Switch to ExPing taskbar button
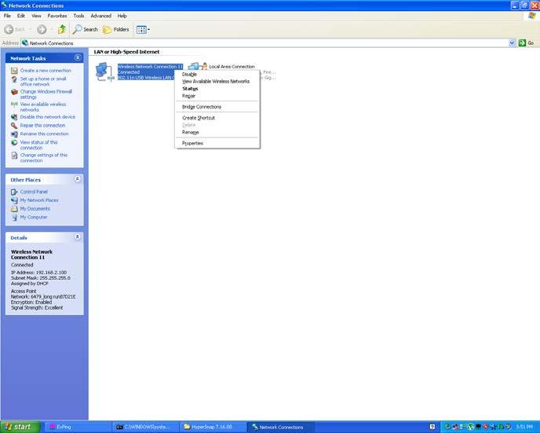The width and height of the screenshot is (540, 433). (x=78, y=427)
